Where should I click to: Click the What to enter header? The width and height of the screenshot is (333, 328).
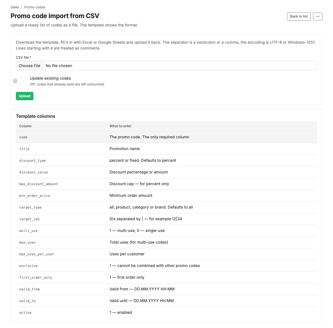(x=120, y=126)
